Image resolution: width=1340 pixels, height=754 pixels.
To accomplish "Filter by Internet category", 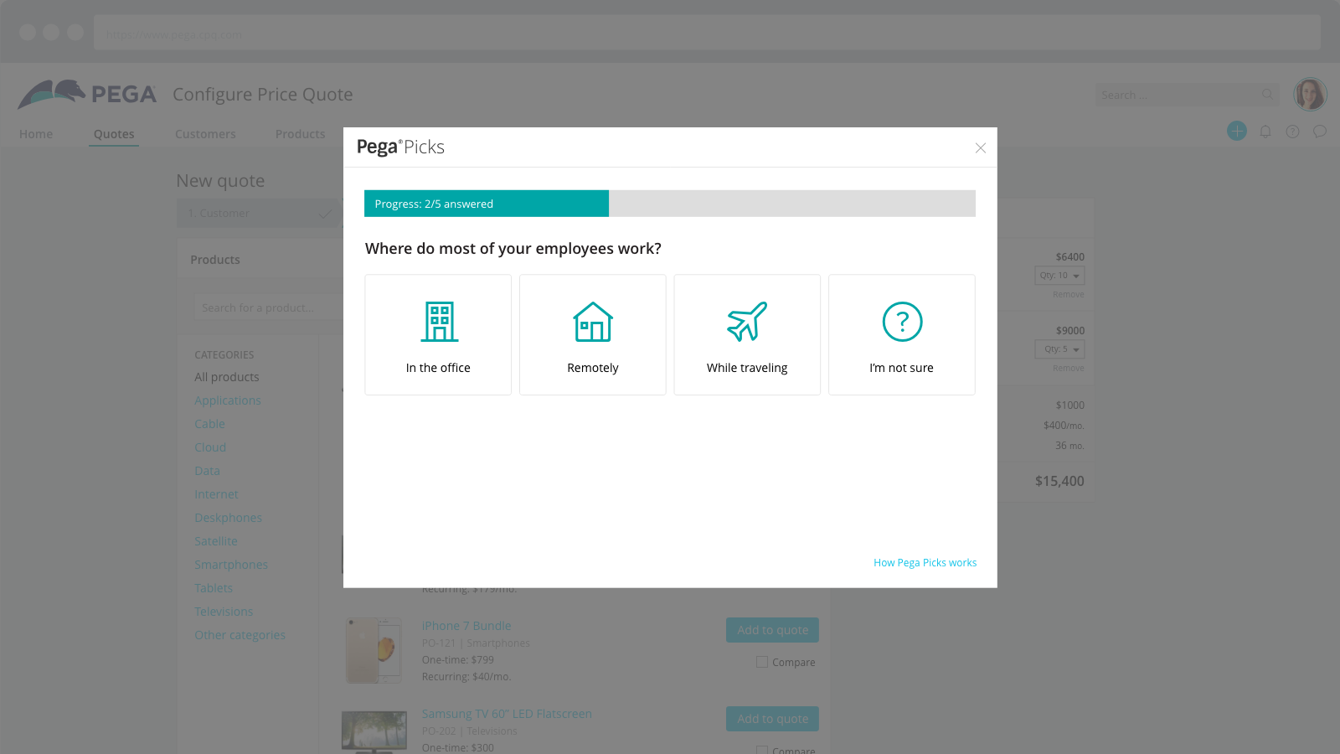I will pos(216,494).
